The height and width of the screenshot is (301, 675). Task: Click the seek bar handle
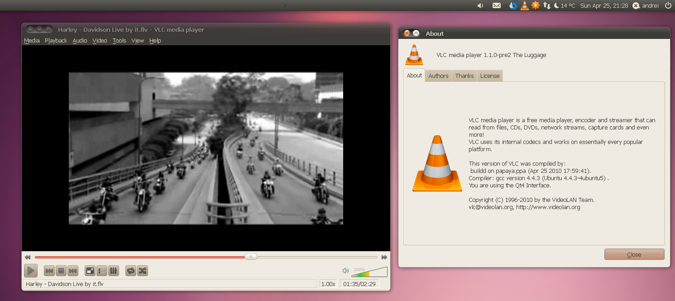coord(251,257)
